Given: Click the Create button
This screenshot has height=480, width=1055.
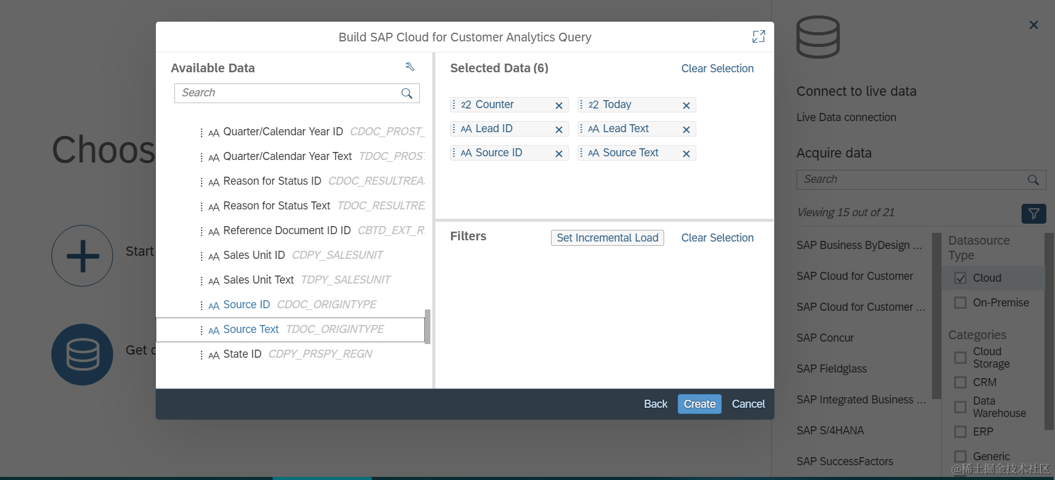Looking at the screenshot, I should pos(699,404).
